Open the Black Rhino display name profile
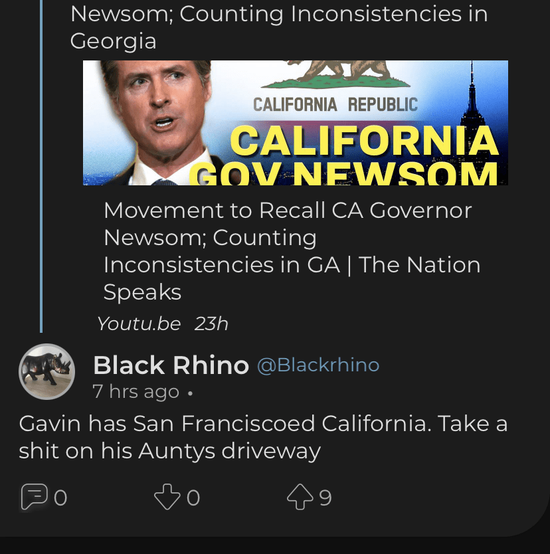 tap(171, 365)
